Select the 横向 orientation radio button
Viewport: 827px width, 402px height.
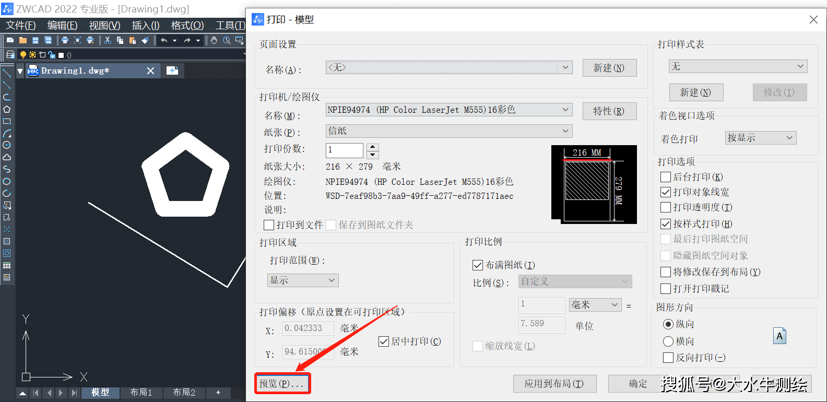click(668, 341)
